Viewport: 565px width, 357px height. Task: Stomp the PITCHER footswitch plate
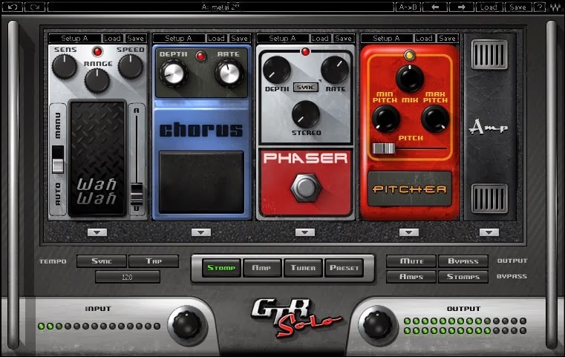click(410, 189)
